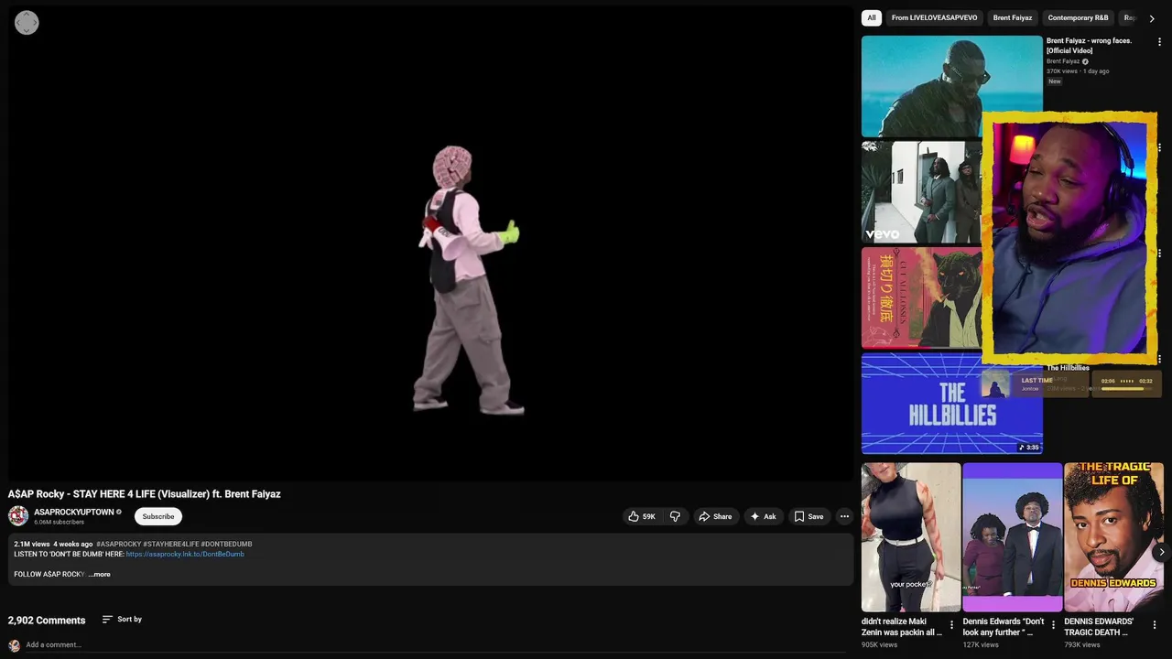Screen dimensions: 1172x659
Task: Open the Sort by comments dropdown
Action: point(122,620)
